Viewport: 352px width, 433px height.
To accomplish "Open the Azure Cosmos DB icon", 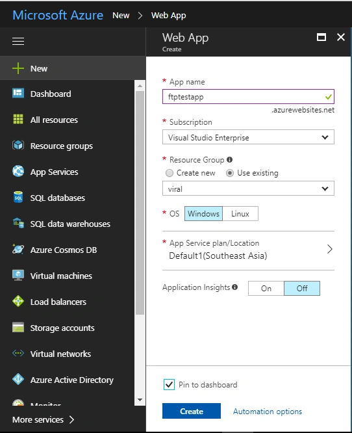I will coord(18,250).
